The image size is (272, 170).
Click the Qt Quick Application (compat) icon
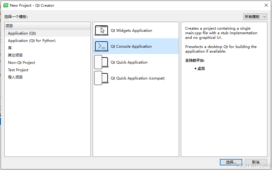pos(102,78)
